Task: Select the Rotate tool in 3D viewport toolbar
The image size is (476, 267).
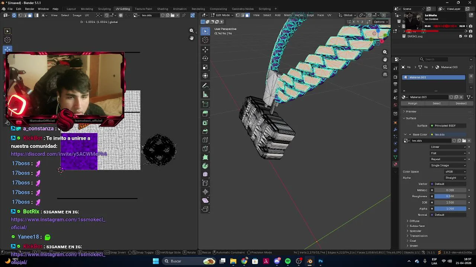Action: pos(205,58)
